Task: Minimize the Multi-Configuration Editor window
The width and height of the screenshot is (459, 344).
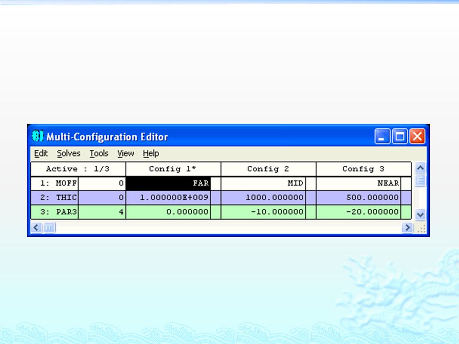Action: (x=382, y=136)
